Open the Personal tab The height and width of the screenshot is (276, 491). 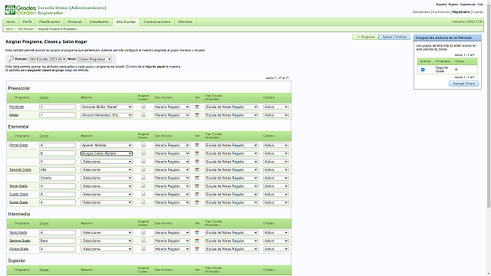(x=74, y=21)
